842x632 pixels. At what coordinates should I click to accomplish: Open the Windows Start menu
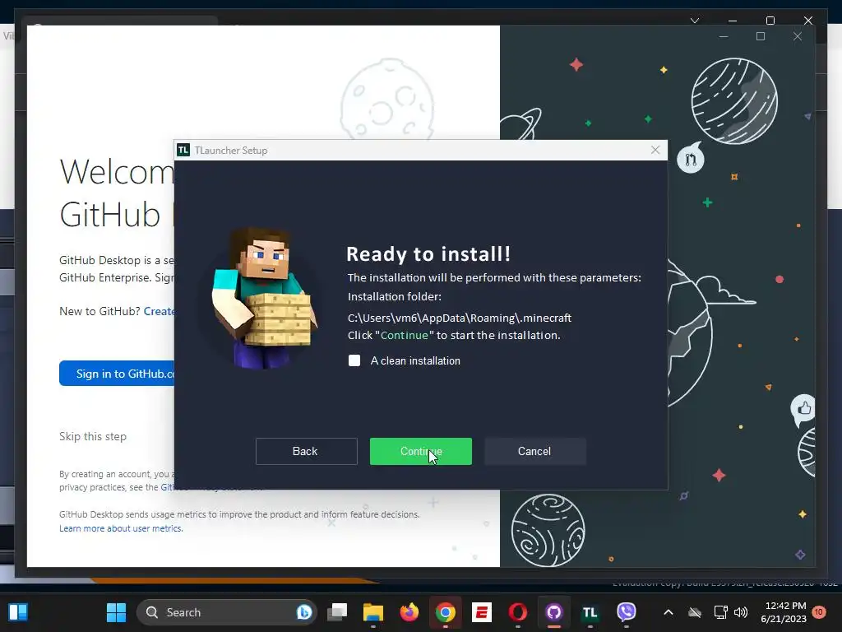(x=116, y=612)
